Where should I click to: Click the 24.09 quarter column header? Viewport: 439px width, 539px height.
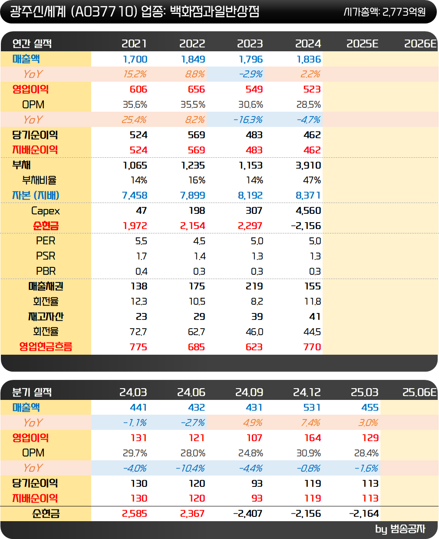pyautogui.click(x=249, y=392)
